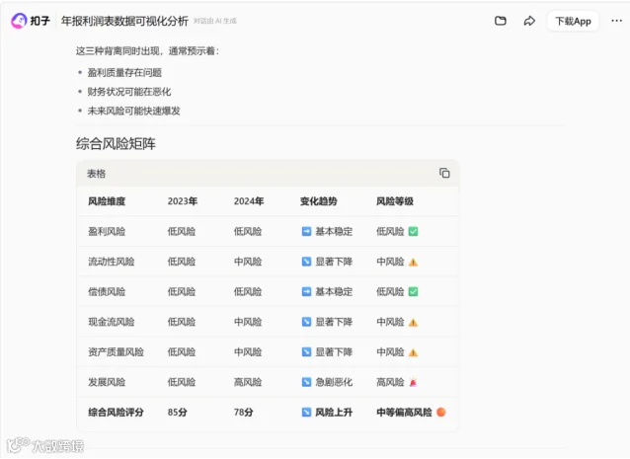Click the 综合风险评分 row label
Screen dimensions: 630x459
[x=116, y=412]
